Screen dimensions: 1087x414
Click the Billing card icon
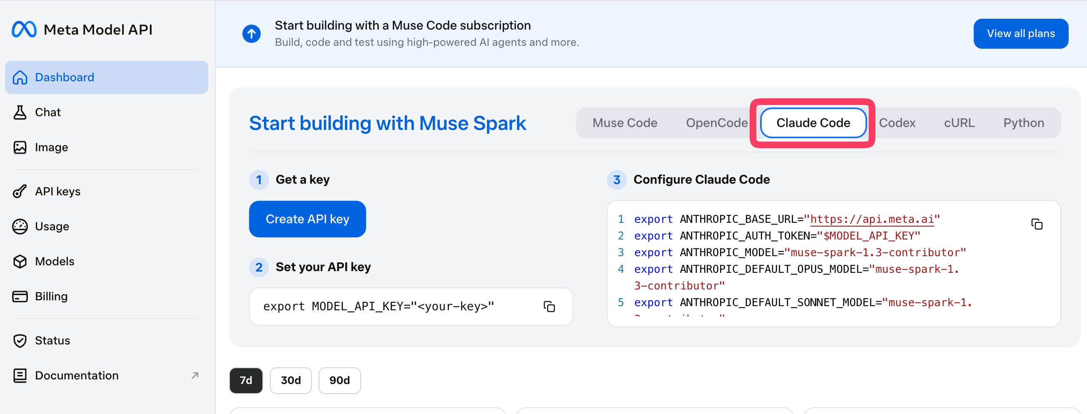coord(20,296)
